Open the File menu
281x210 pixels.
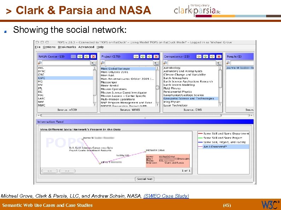click(x=38, y=47)
